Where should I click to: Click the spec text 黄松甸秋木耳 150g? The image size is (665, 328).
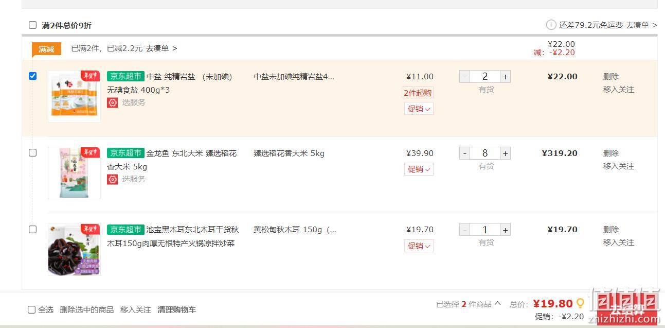(295, 230)
